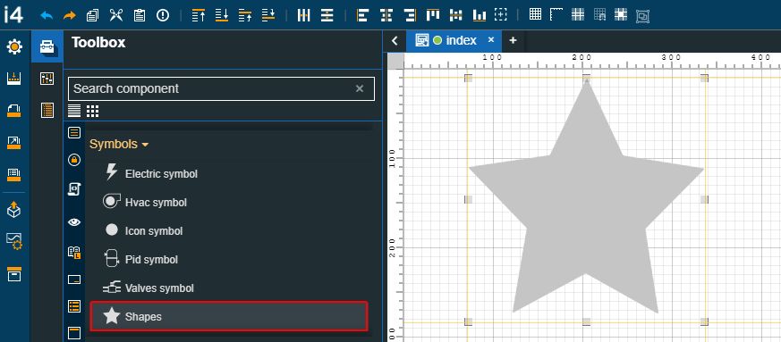Image resolution: width=781 pixels, height=342 pixels.
Task: Open the box with upload arrow icon
Action: pos(14,209)
